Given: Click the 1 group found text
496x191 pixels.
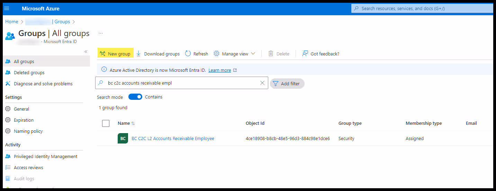Looking at the screenshot, I should (113, 107).
